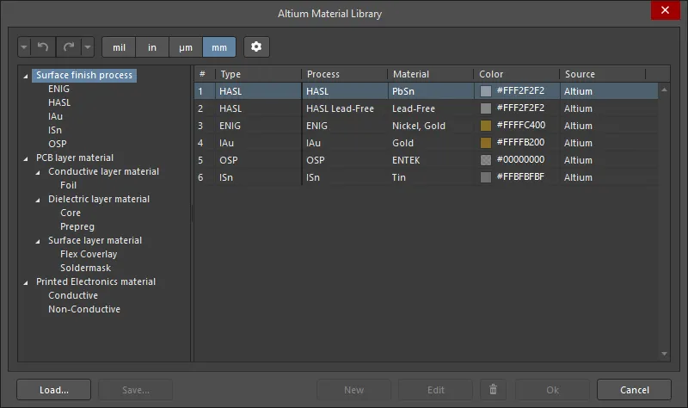Collapse Surface layer material node

click(38, 241)
